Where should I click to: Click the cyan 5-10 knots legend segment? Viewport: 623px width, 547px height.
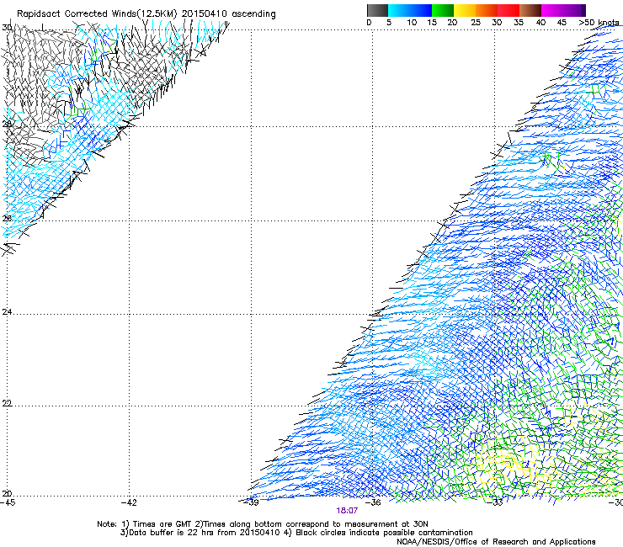click(x=399, y=10)
